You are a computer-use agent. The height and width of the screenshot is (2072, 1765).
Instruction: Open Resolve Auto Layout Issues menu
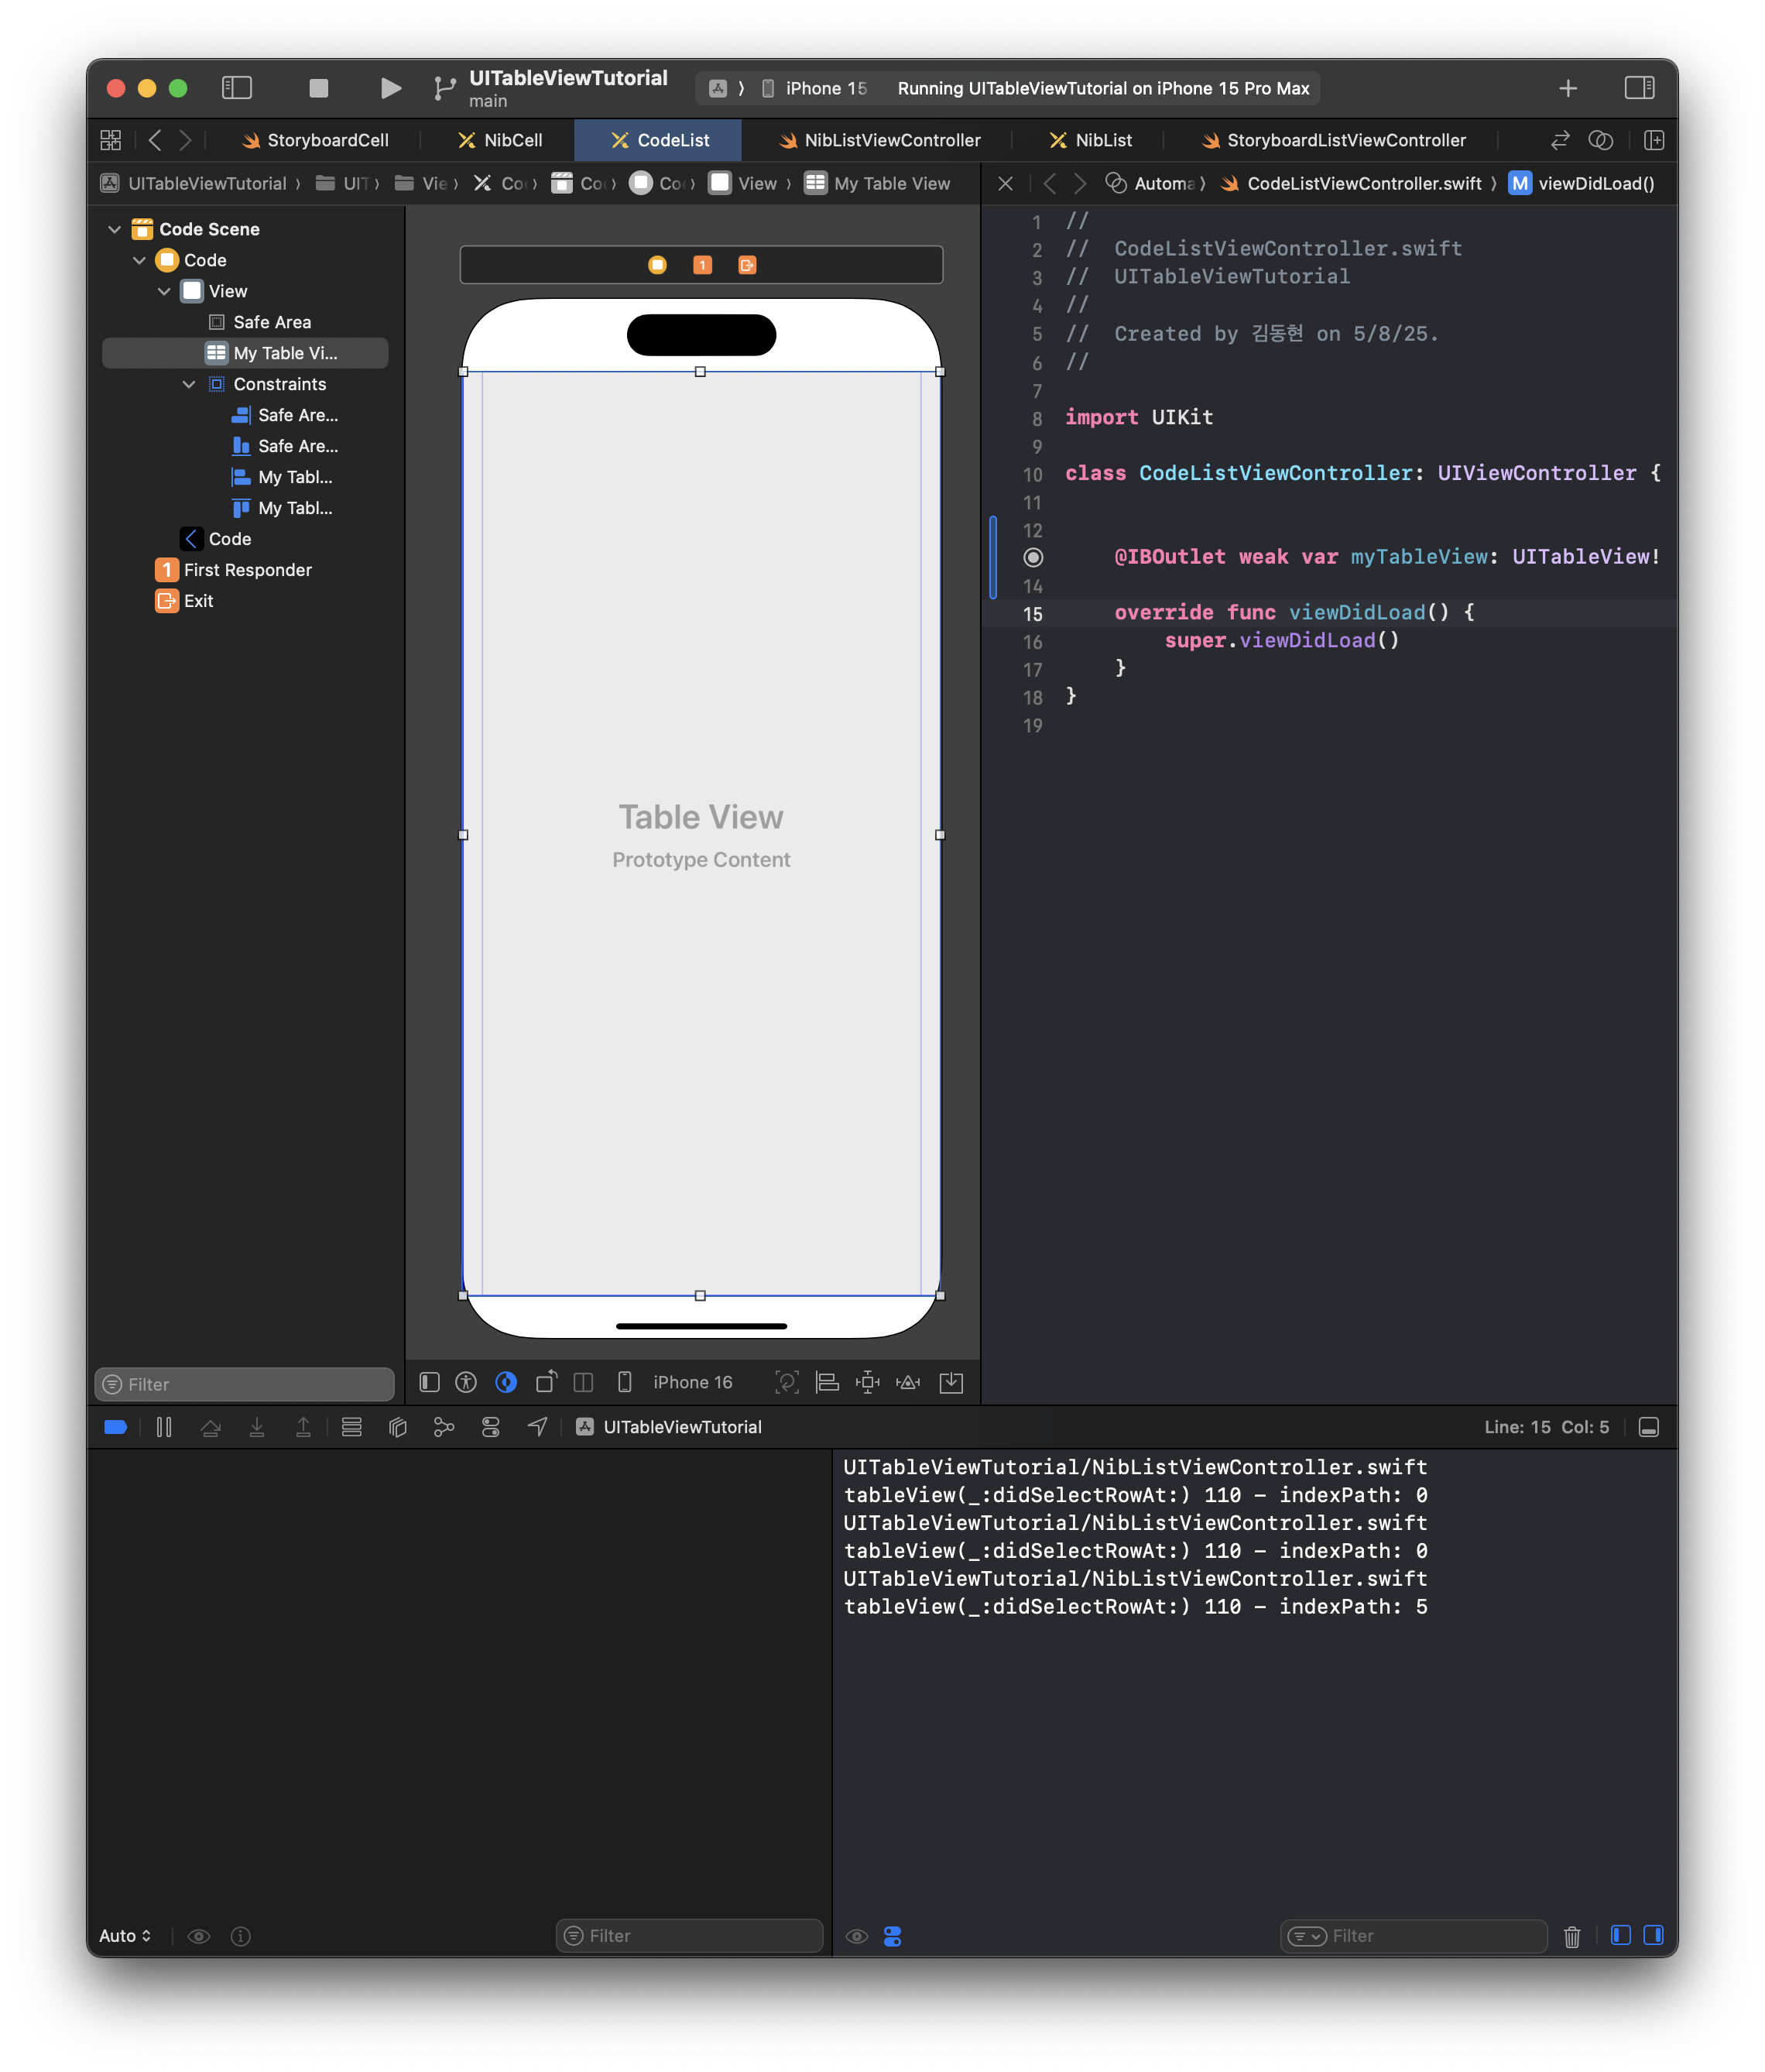point(908,1382)
